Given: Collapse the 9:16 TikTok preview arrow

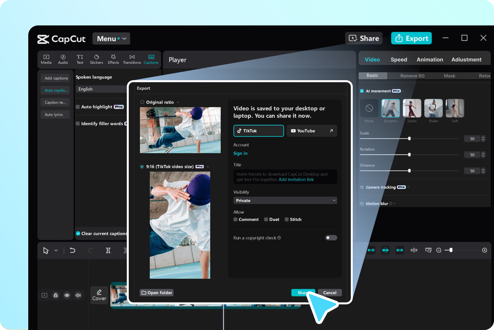Looking at the screenshot, I should click(208, 167).
